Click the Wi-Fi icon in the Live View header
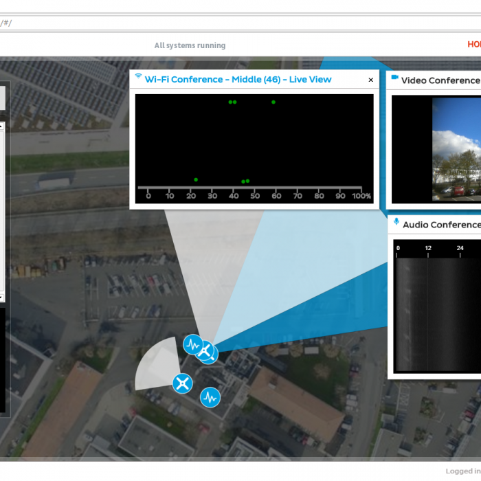The height and width of the screenshot is (481, 481). tap(138, 76)
